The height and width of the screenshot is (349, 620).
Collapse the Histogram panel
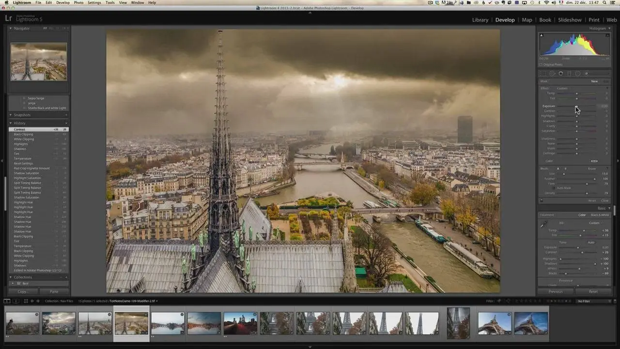609,28
